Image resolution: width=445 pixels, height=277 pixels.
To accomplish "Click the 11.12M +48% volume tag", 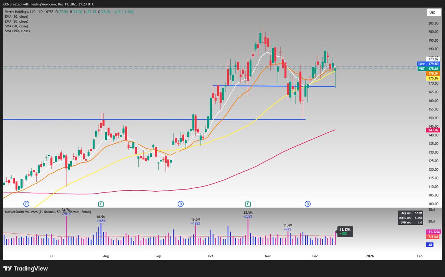I will [x=344, y=232].
